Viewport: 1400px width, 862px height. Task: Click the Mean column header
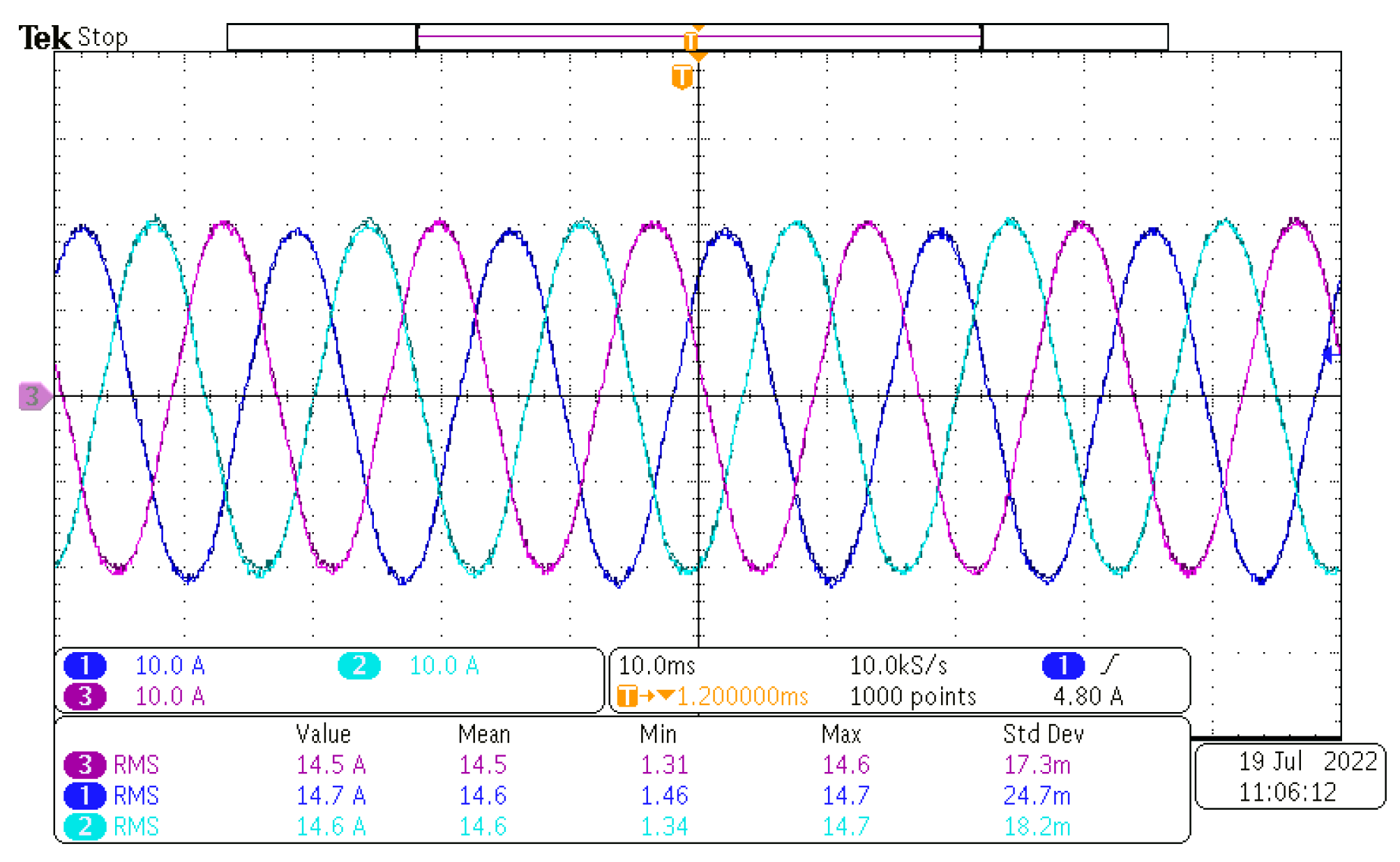[x=483, y=734]
